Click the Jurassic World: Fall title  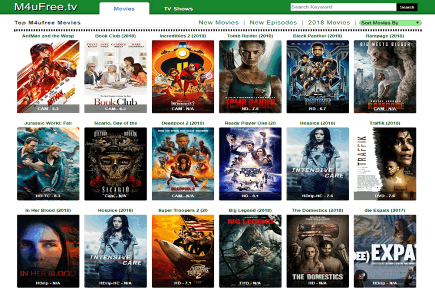(48, 123)
